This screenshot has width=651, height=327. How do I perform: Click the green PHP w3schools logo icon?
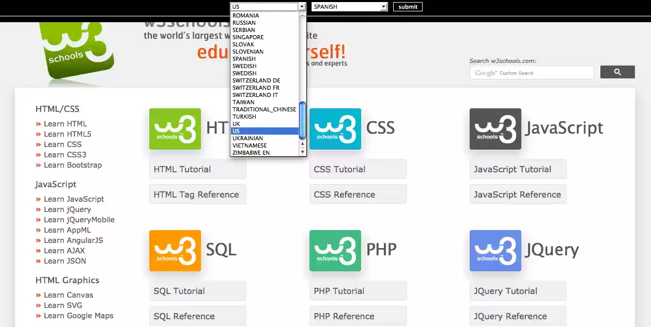pyautogui.click(x=335, y=251)
